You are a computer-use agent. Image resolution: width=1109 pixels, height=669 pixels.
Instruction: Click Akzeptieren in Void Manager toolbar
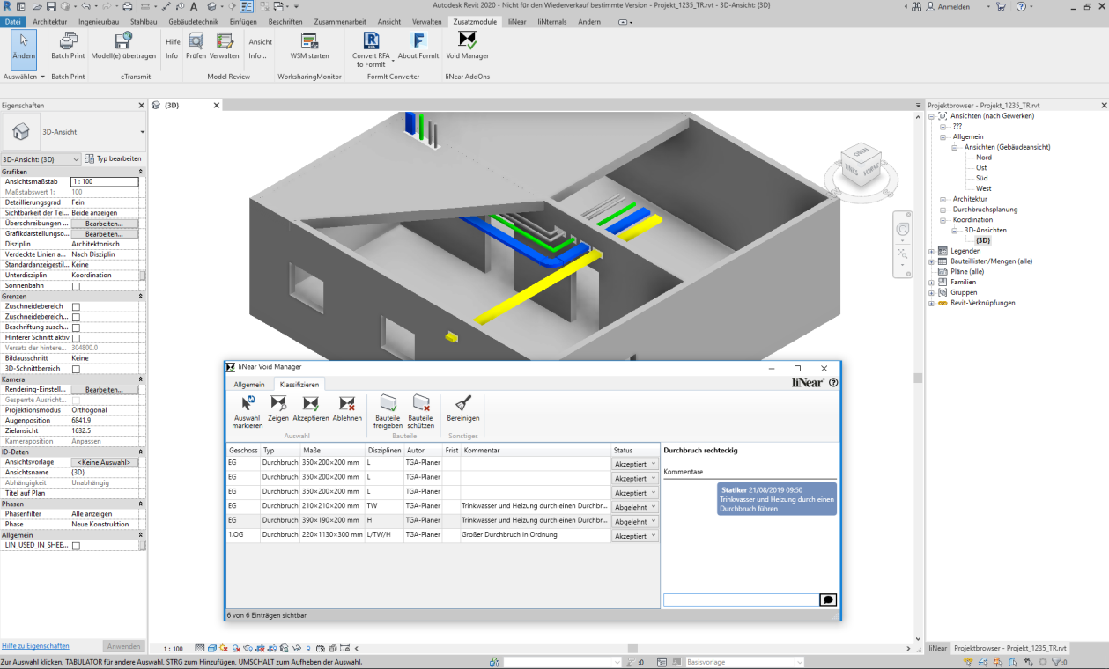pos(310,409)
